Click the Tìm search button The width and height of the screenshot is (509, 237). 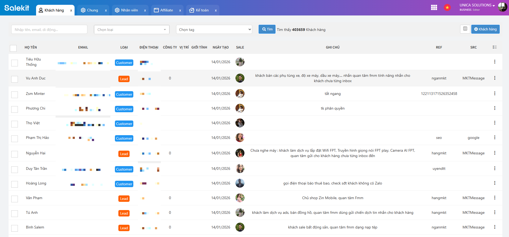[x=267, y=29]
